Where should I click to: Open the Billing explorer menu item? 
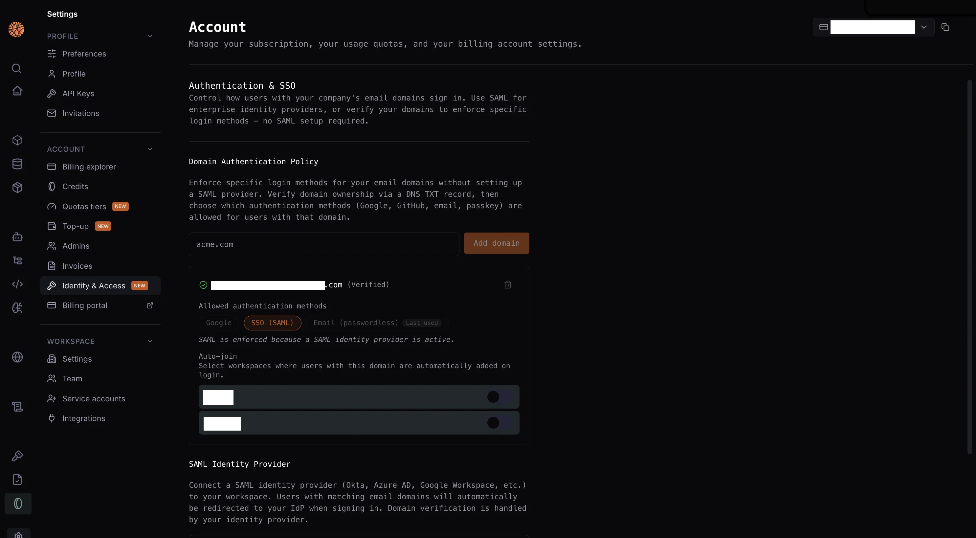[x=89, y=167]
